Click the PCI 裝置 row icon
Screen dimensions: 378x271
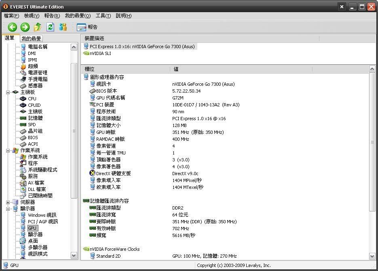(x=93, y=105)
